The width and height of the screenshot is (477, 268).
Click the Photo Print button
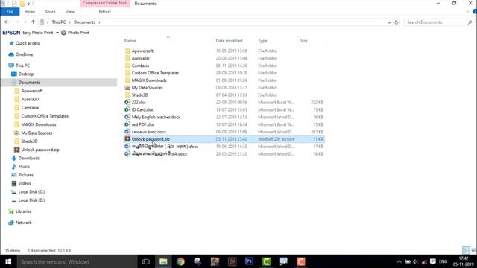point(75,33)
